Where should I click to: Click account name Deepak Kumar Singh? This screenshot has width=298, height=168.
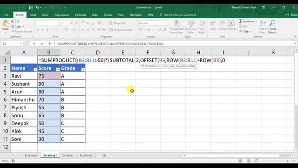244,7
